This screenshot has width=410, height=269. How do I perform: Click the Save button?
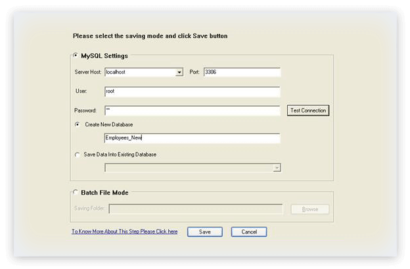click(x=205, y=232)
